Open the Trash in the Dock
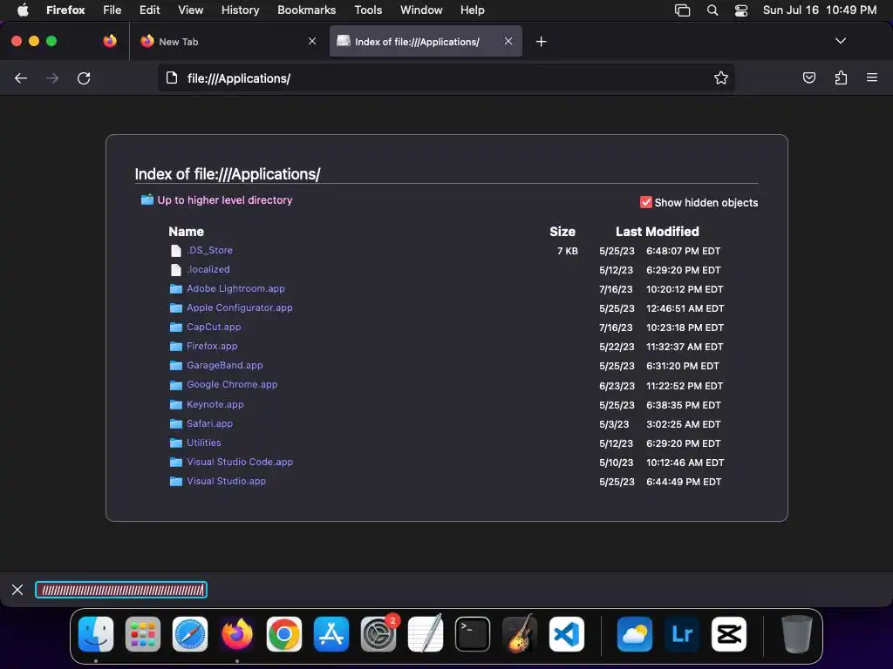 pyautogui.click(x=797, y=634)
